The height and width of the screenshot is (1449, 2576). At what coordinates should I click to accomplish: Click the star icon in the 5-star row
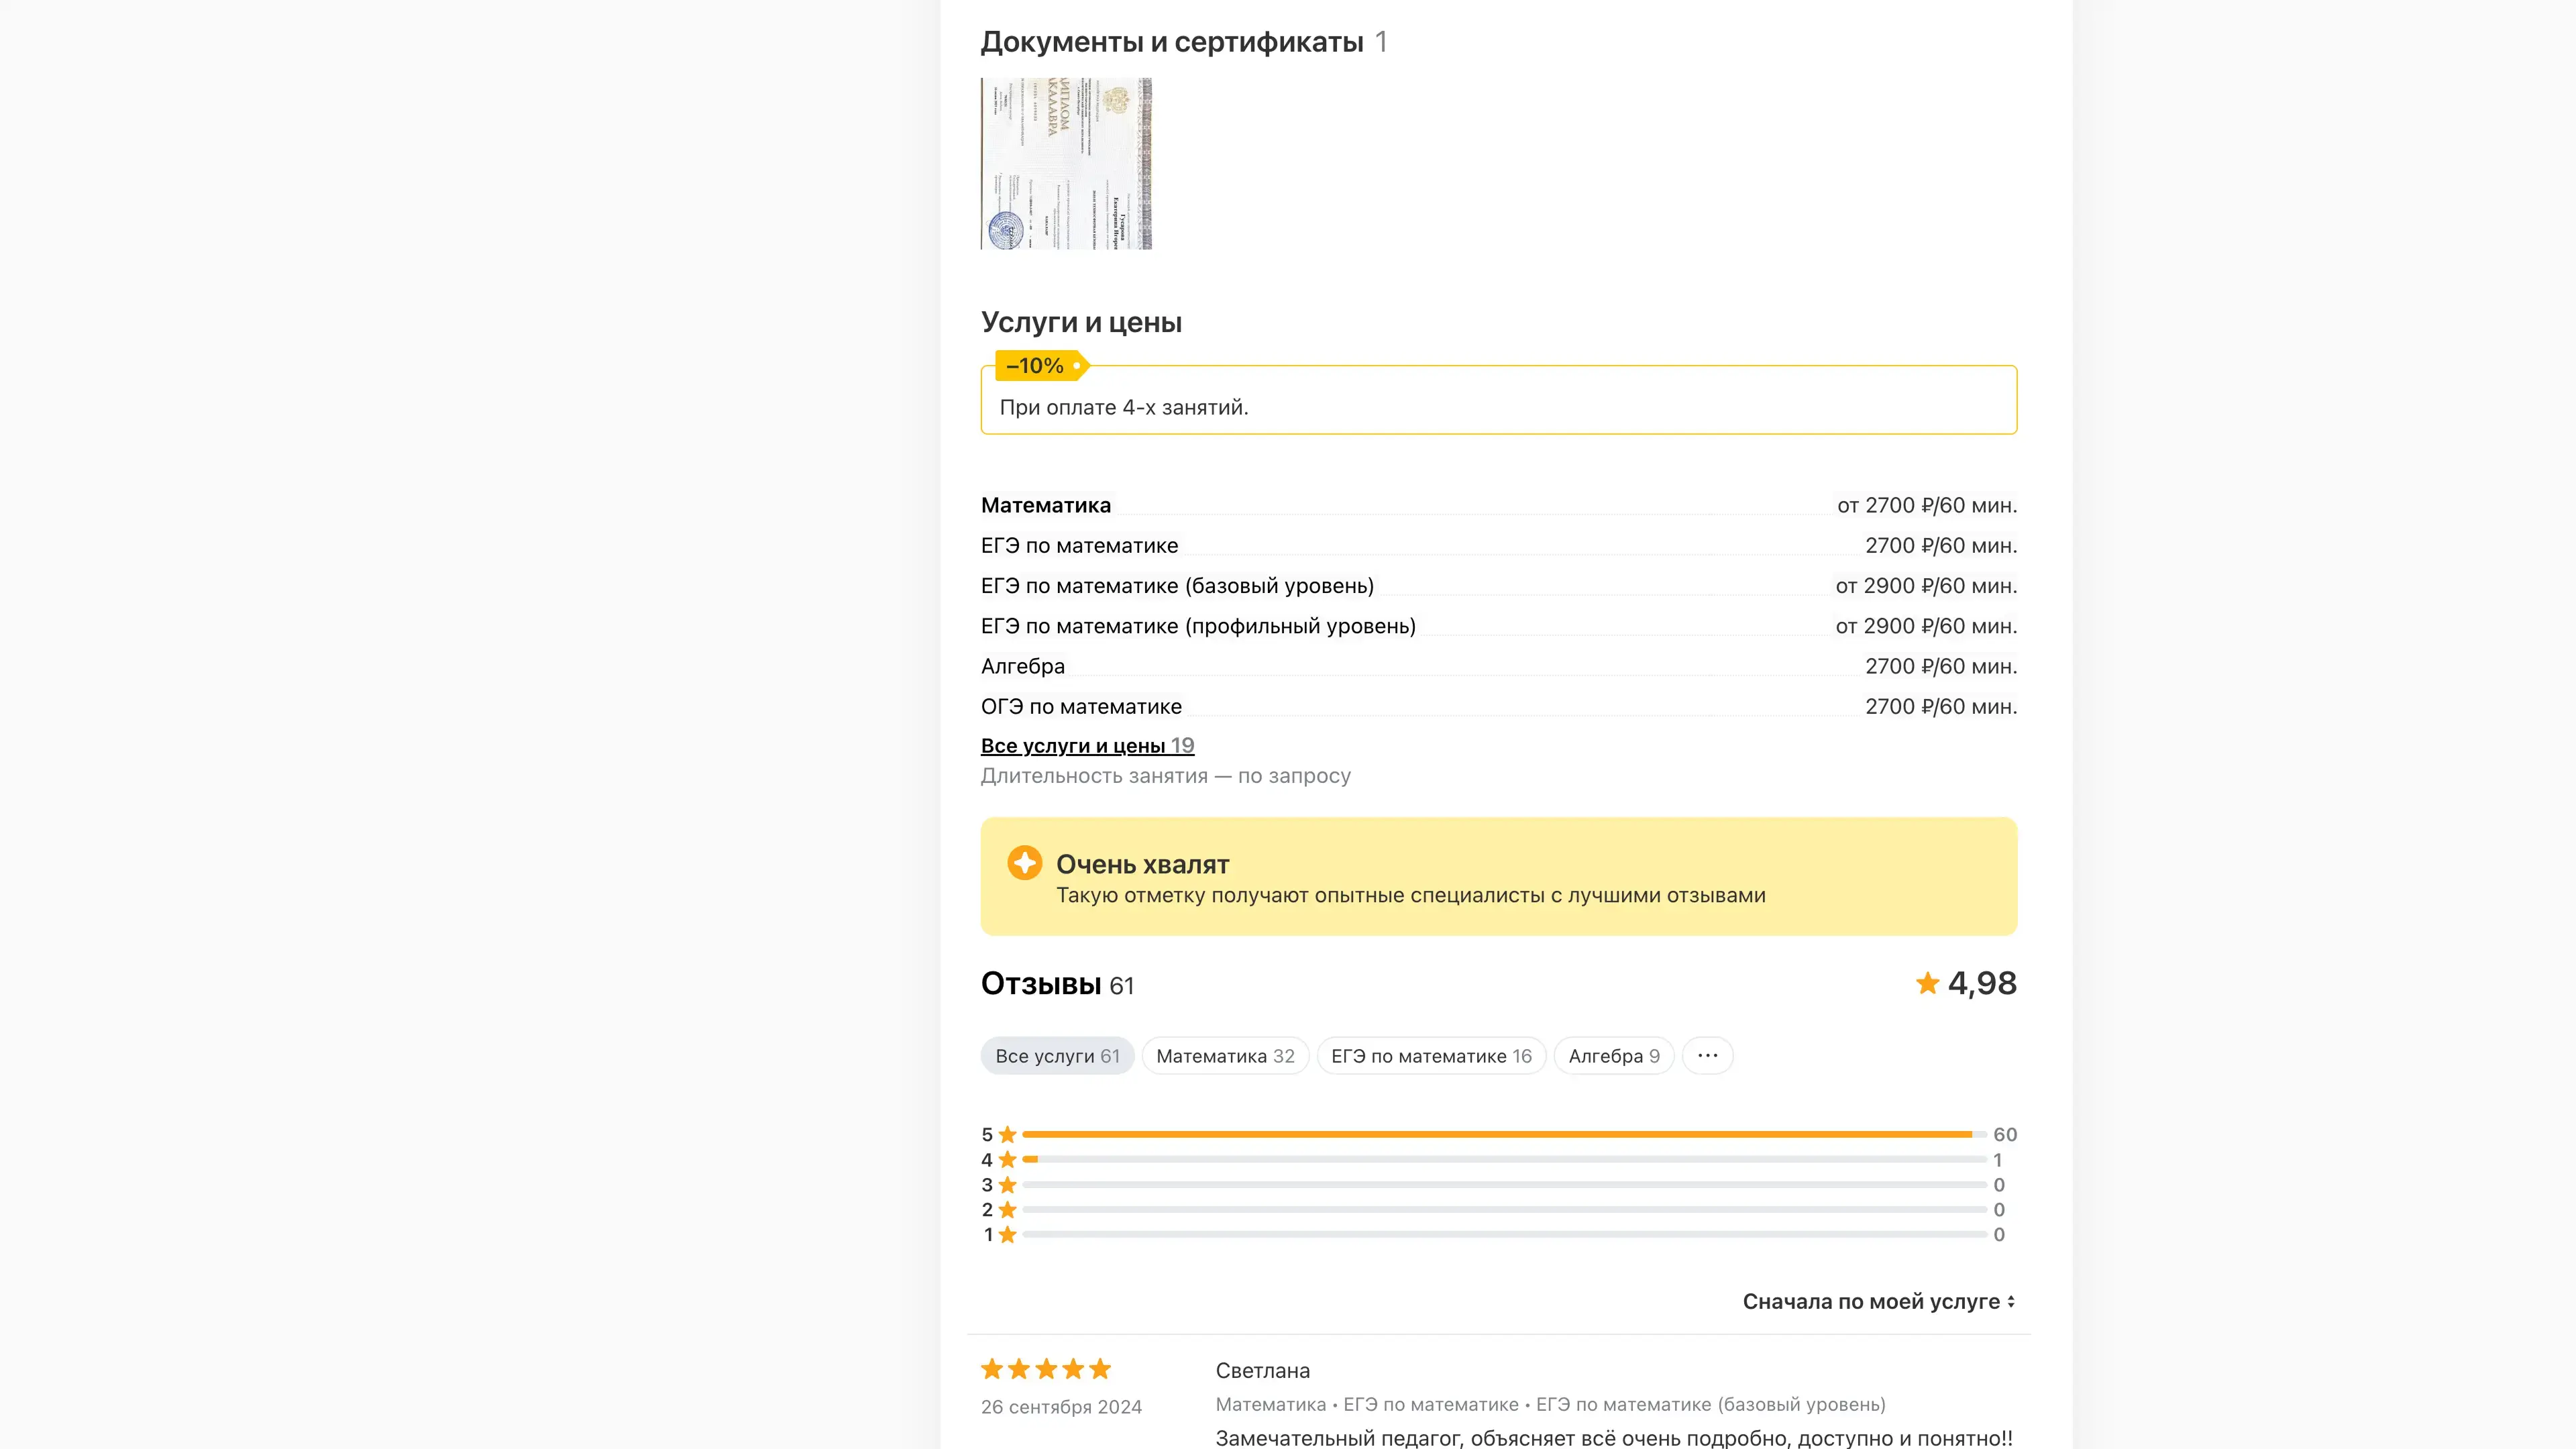(1007, 1135)
